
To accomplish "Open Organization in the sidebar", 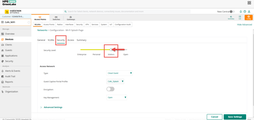I will 12,92.
